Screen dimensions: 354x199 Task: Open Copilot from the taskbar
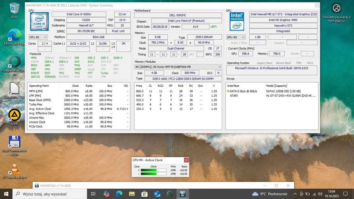pyautogui.click(x=106, y=194)
